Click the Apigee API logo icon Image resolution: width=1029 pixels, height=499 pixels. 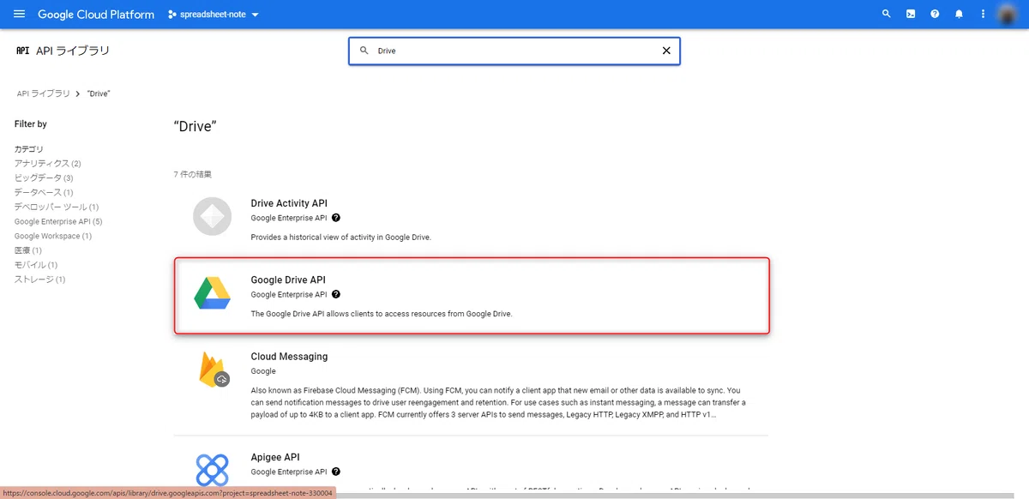pos(212,471)
